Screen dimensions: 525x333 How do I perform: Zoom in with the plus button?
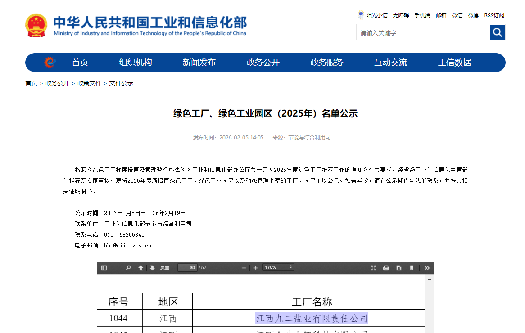(x=256, y=268)
